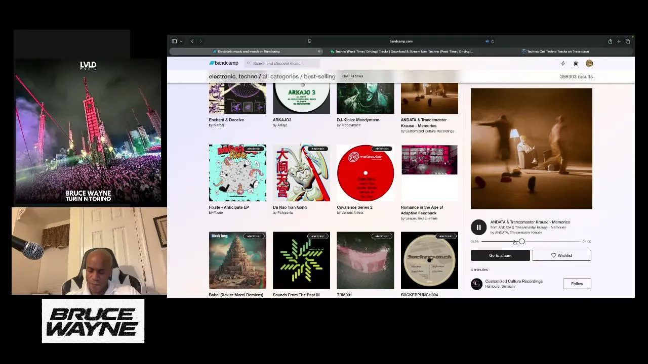Open the 'Enchant & Deceive' album title
The height and width of the screenshot is (364, 648).
tap(226, 120)
